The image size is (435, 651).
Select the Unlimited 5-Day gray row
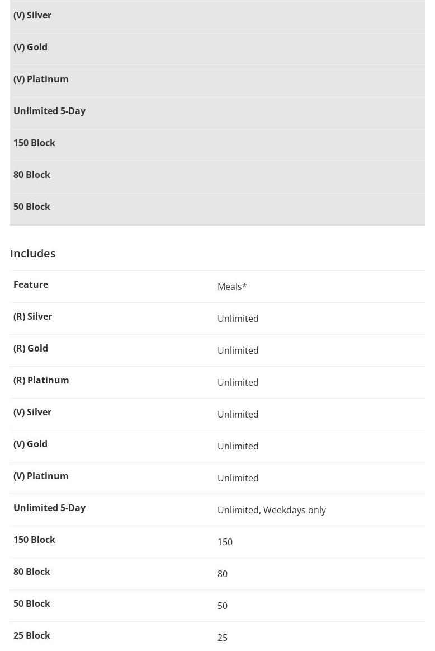[217, 113]
